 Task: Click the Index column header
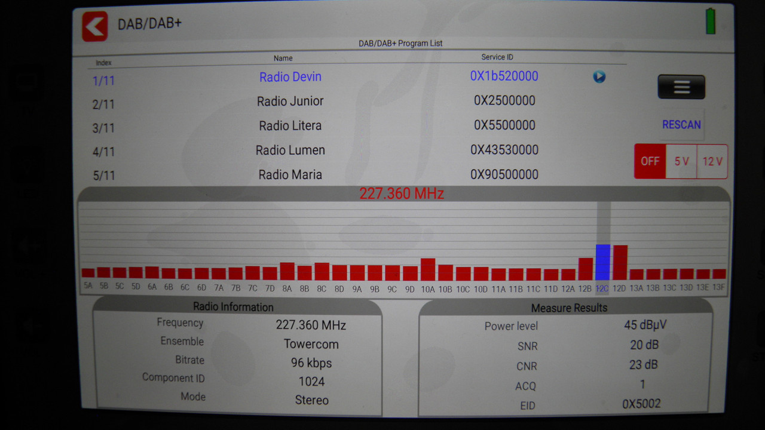(104, 63)
